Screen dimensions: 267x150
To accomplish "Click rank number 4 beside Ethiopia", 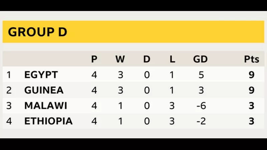I will point(9,121).
